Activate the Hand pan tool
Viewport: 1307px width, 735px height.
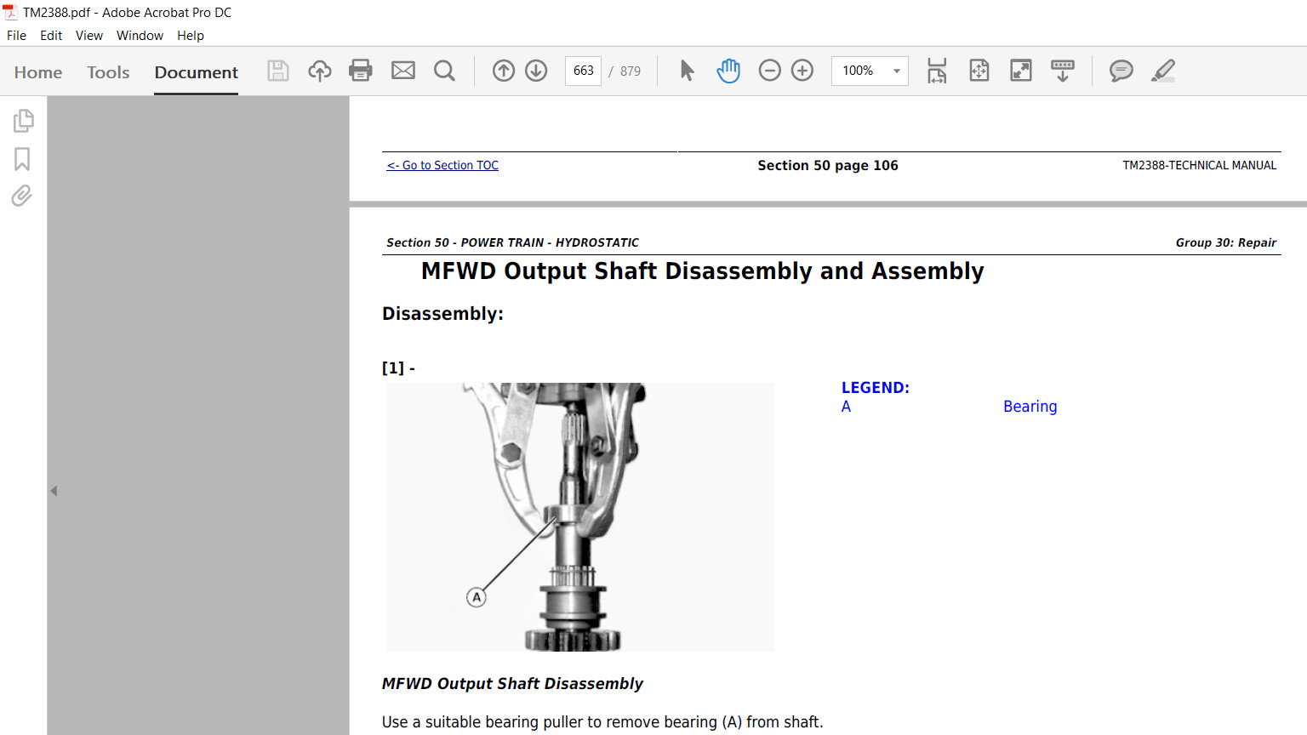pos(728,71)
